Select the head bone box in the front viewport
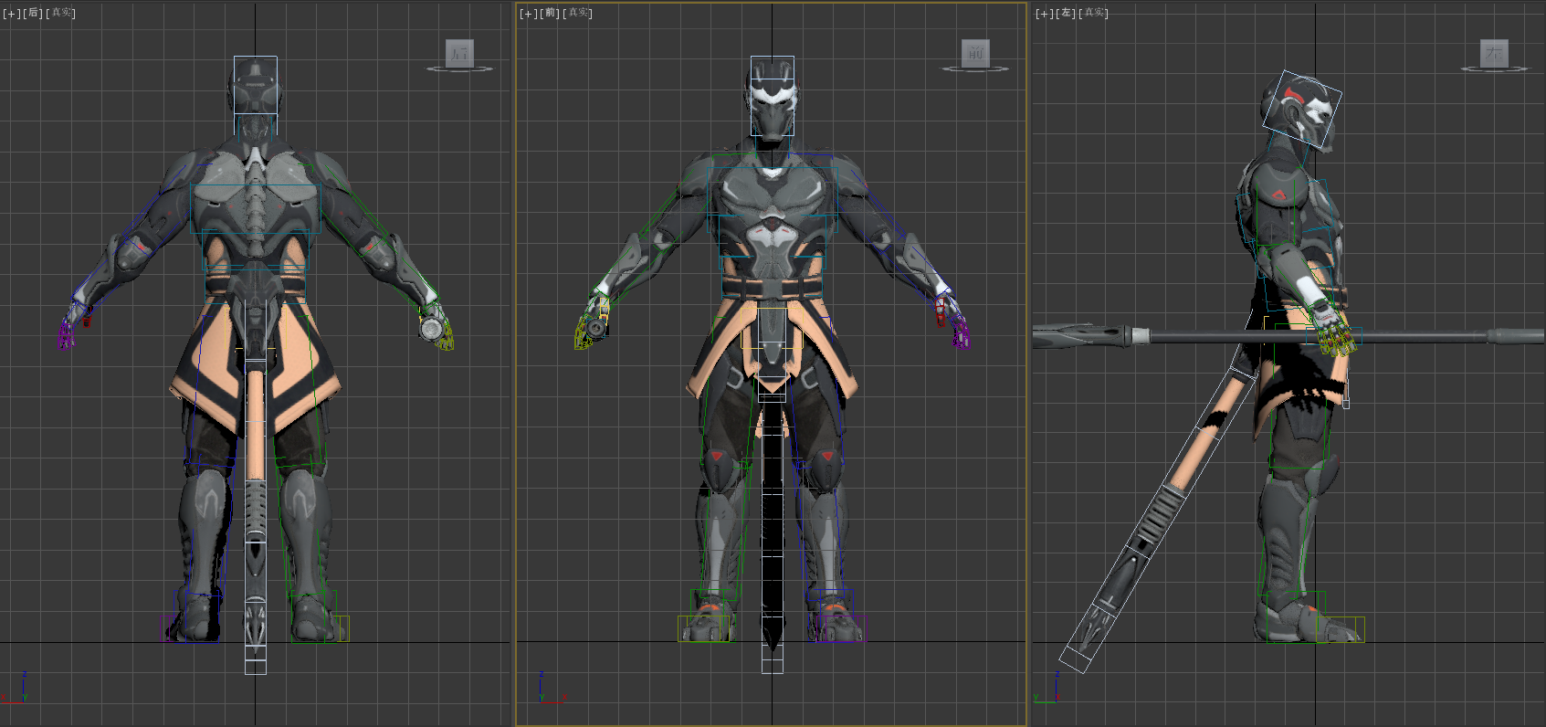Viewport: 1546px width, 727px height. (x=773, y=96)
